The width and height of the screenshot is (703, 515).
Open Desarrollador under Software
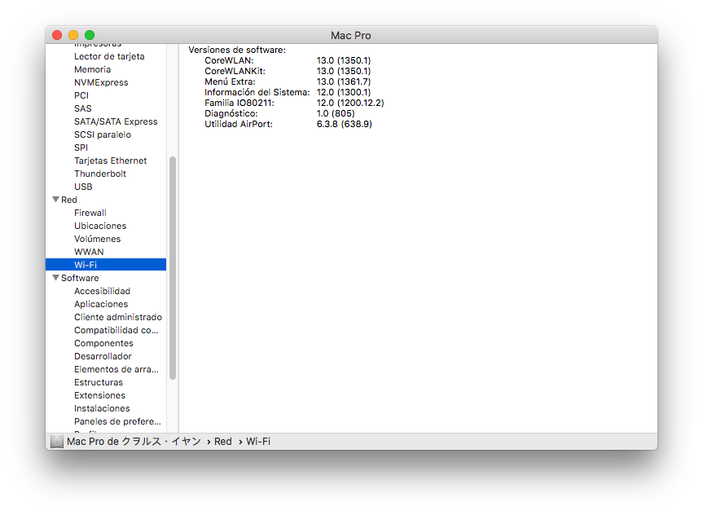coord(103,356)
